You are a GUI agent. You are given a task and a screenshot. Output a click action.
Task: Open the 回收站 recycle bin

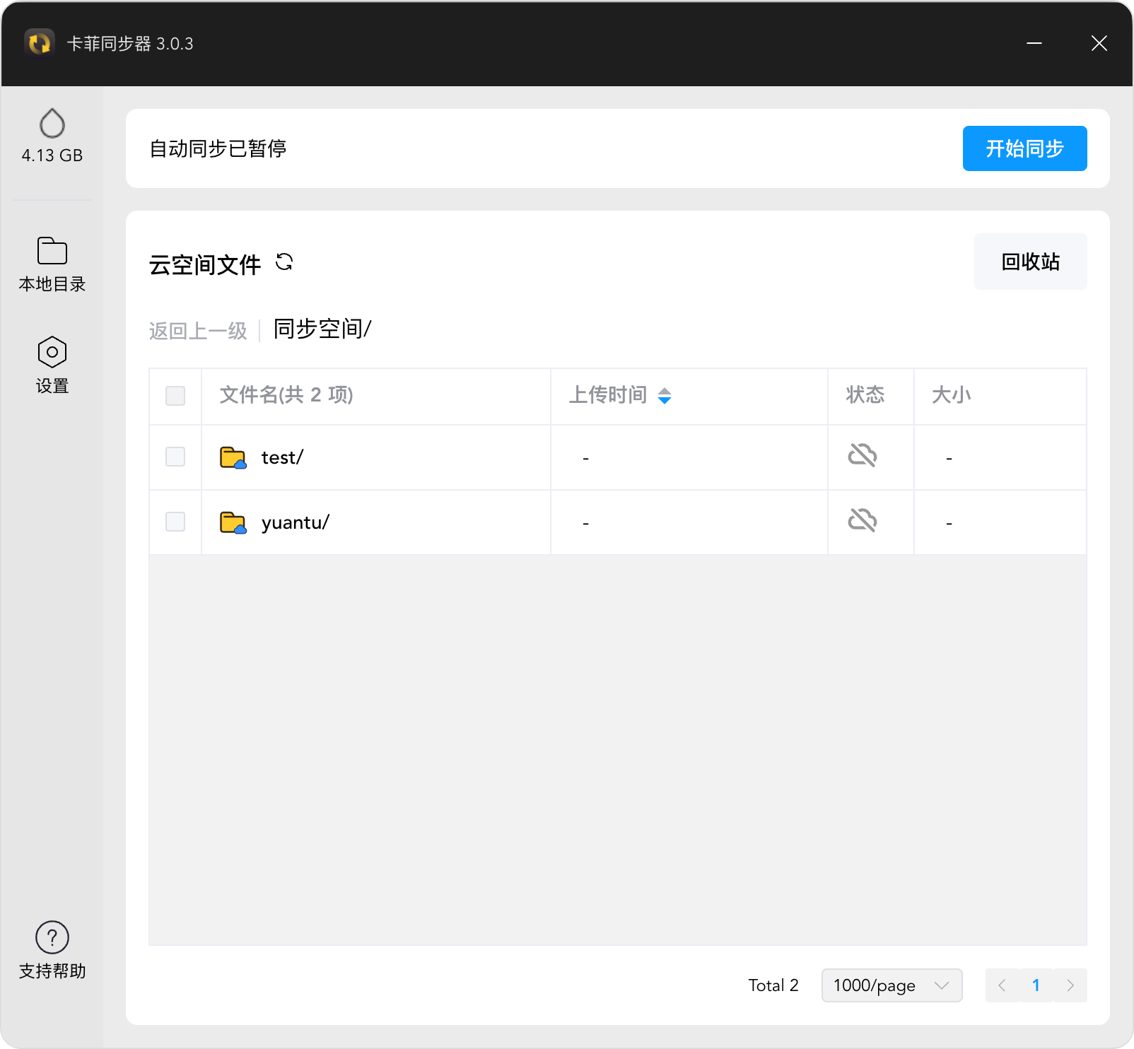(1031, 262)
